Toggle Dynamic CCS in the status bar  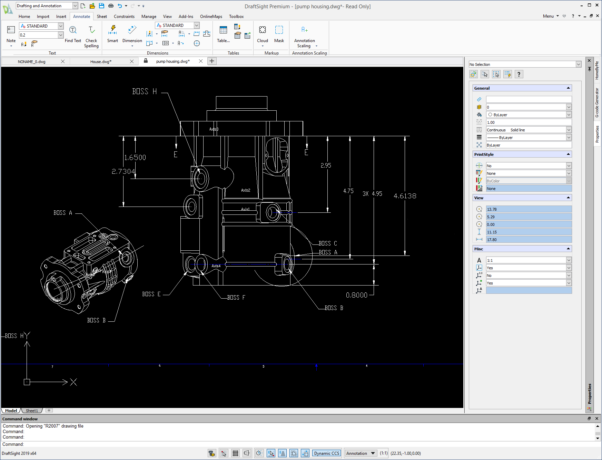326,453
